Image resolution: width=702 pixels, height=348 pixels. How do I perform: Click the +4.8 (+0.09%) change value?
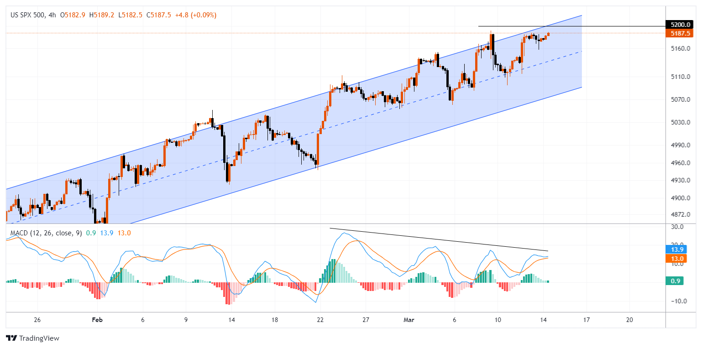pos(196,15)
